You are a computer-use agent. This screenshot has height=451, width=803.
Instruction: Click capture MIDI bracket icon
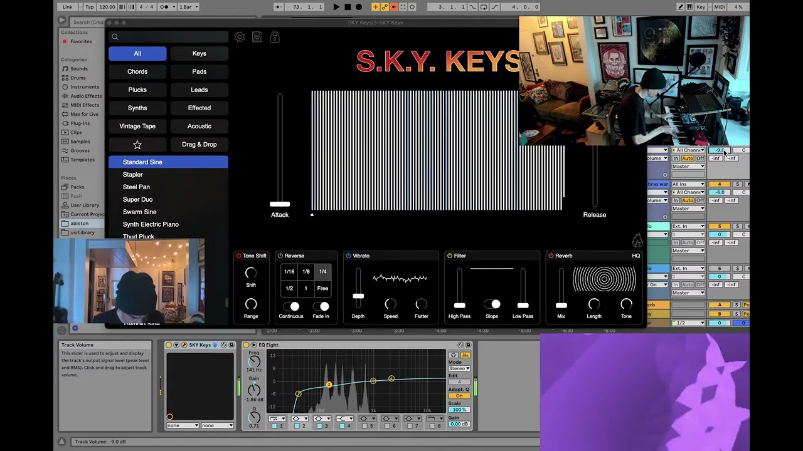coord(403,7)
